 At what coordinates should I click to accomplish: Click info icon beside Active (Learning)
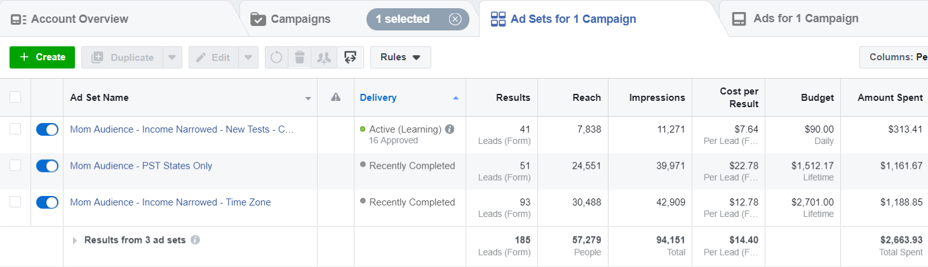coord(450,129)
